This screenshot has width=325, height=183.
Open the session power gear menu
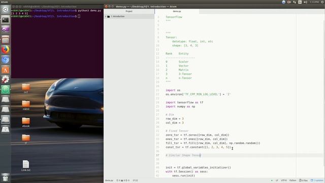[x=322, y=2]
